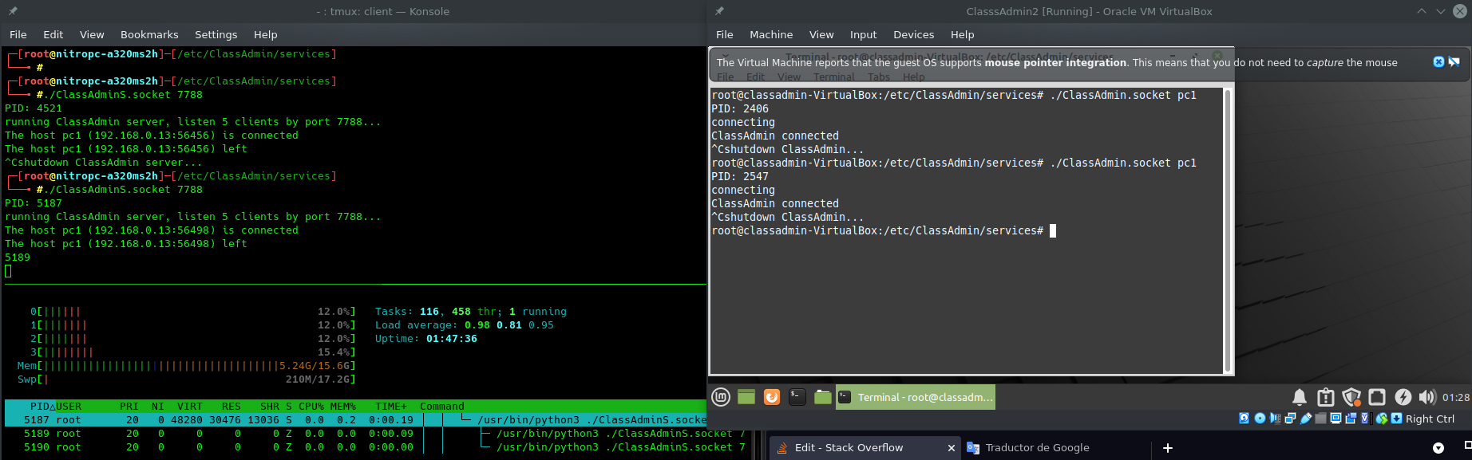
Task: Click the pin icon in VirtualBox title bar
Action: coord(719,11)
